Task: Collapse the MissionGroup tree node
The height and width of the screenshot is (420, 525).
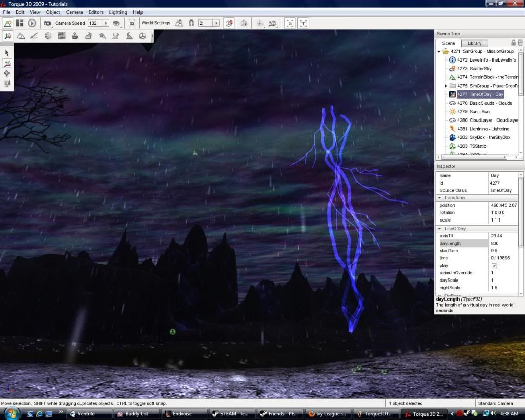Action: tap(439, 51)
